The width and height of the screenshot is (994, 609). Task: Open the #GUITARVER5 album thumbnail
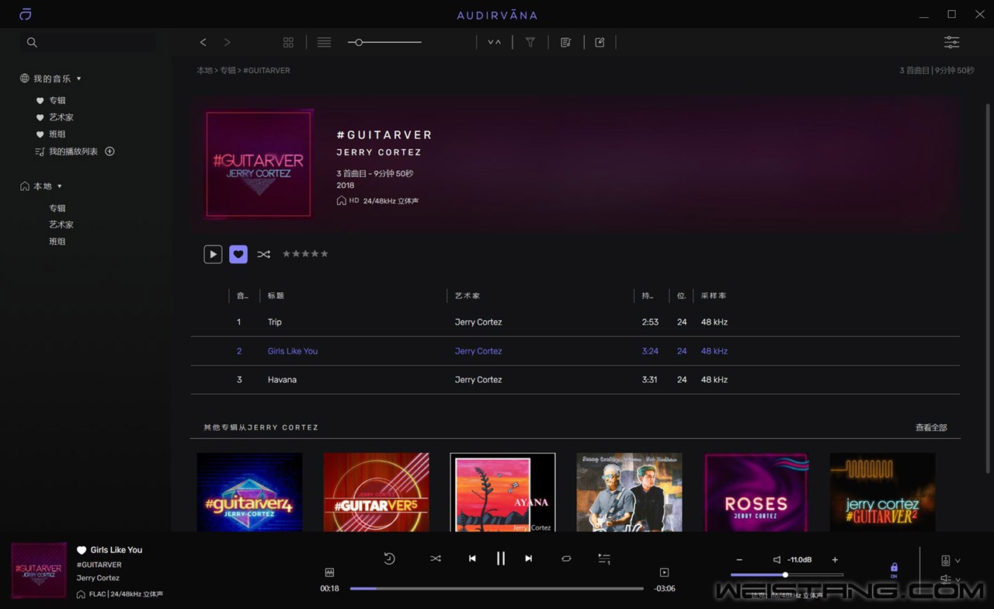coord(376,492)
